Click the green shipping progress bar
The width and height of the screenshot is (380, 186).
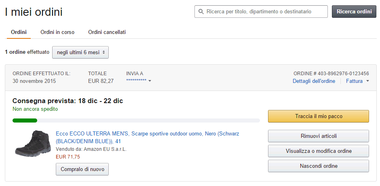point(25,120)
